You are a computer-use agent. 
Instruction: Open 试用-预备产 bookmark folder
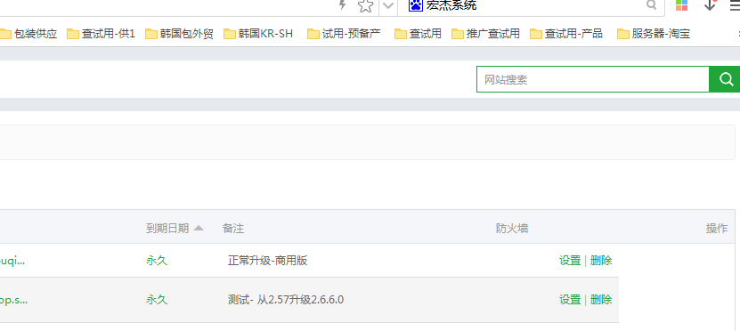click(344, 34)
